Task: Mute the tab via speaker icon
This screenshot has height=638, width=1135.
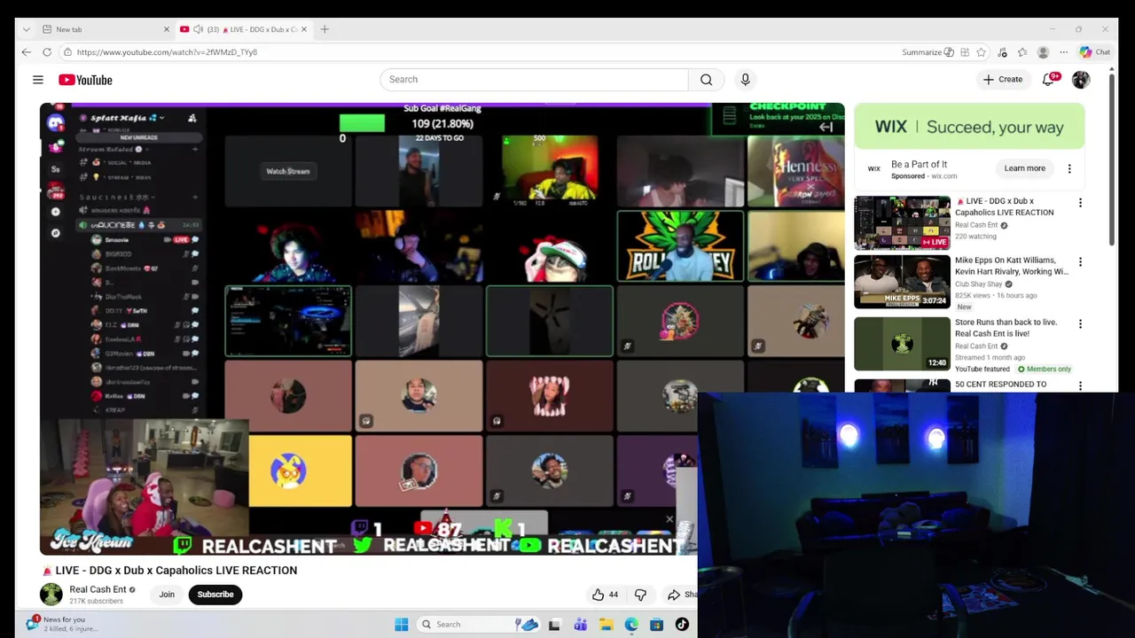Action: point(198,29)
